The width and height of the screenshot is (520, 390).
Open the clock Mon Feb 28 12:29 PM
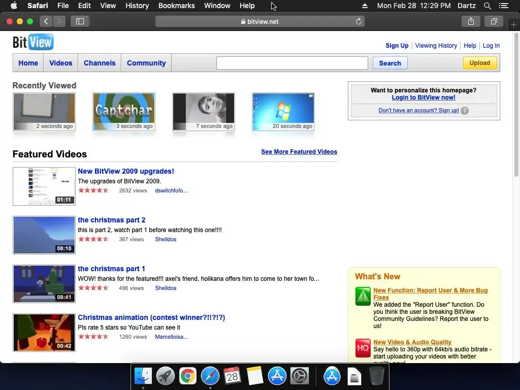pos(413,6)
